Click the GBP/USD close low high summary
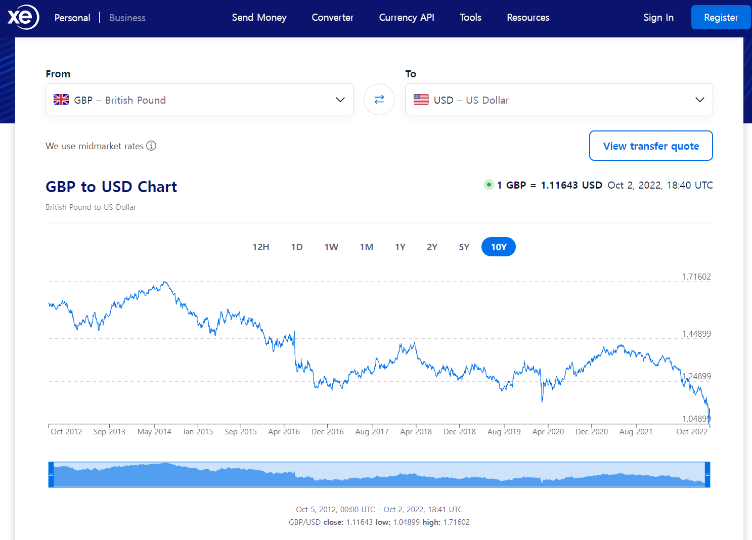This screenshot has height=540, width=752. 379,522
